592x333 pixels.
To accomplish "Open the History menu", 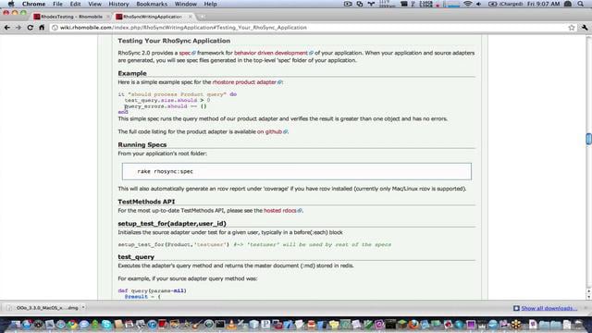I will coord(118,4).
